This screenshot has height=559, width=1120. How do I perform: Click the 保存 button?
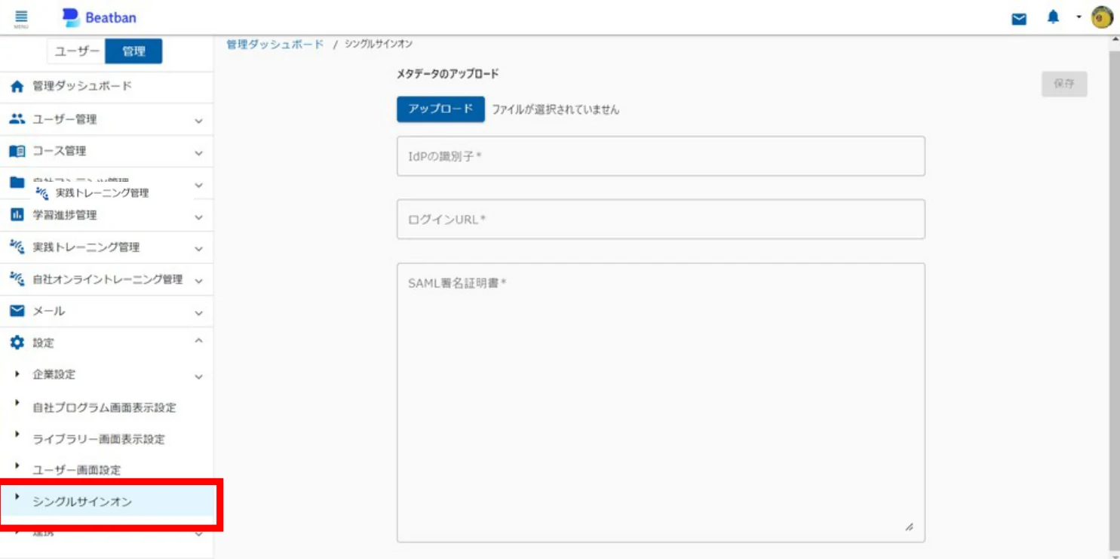click(1064, 84)
